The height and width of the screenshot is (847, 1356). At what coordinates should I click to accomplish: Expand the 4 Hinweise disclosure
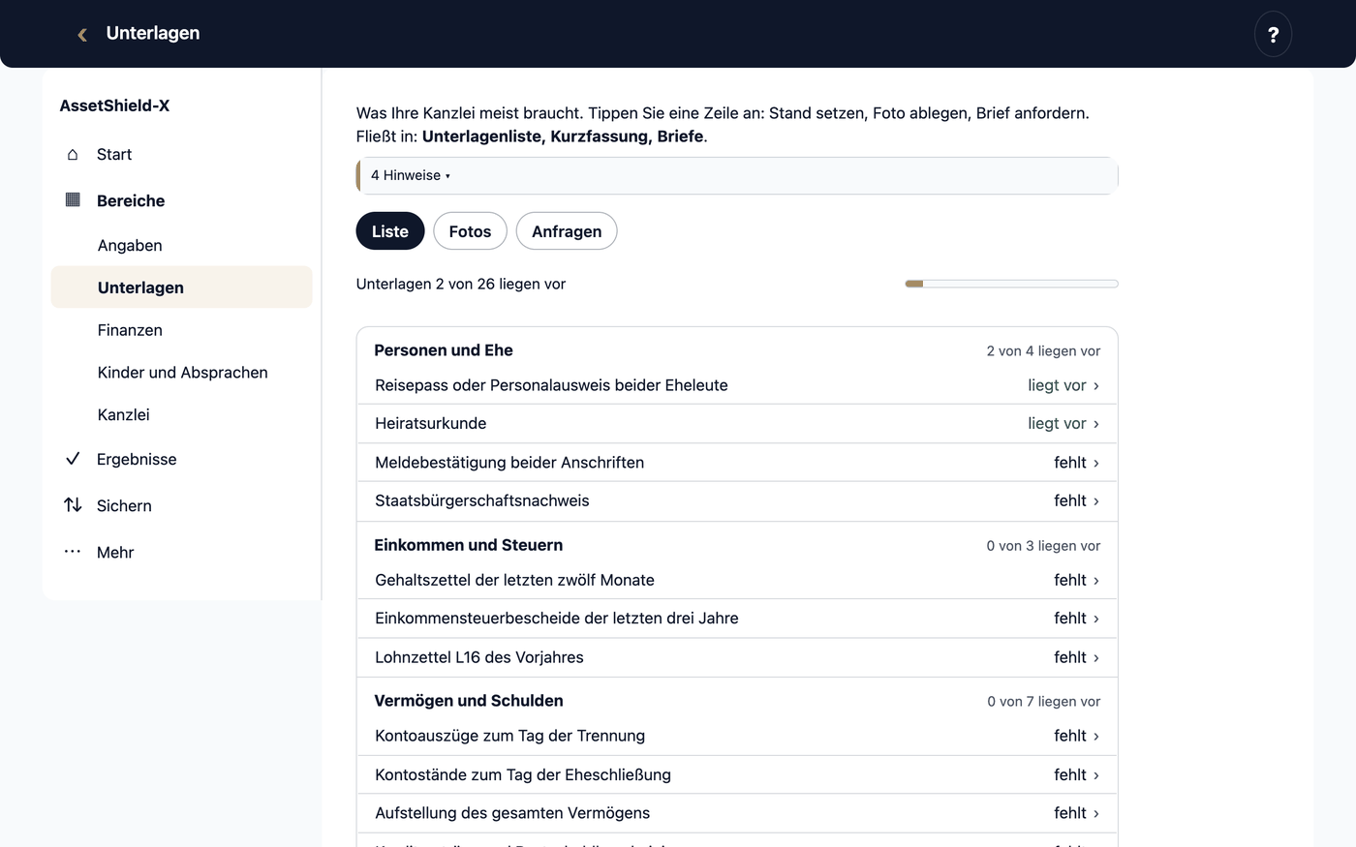click(x=737, y=175)
